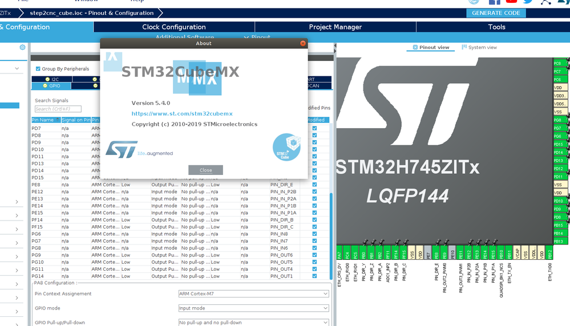Select the PG9 row in GPIO table
This screenshot has width=570, height=326.
coord(180,255)
